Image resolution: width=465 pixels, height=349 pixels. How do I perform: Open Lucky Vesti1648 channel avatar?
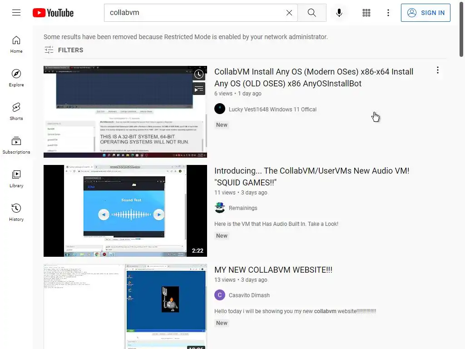coord(220,109)
